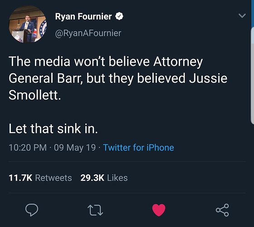The image size is (254, 227).
Task: View the 11.7K Retweets list
Action: click(40, 178)
